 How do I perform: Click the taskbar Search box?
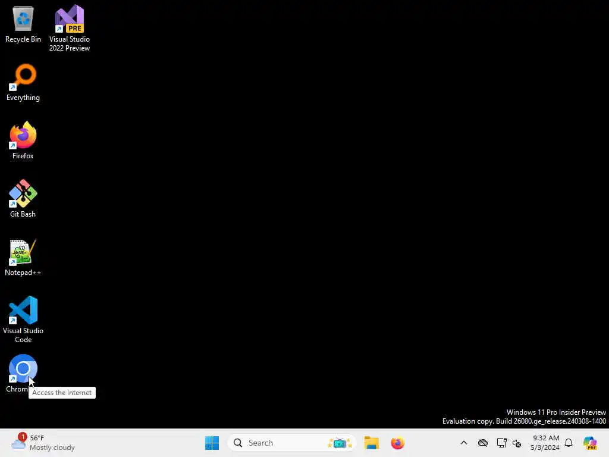[291, 443]
